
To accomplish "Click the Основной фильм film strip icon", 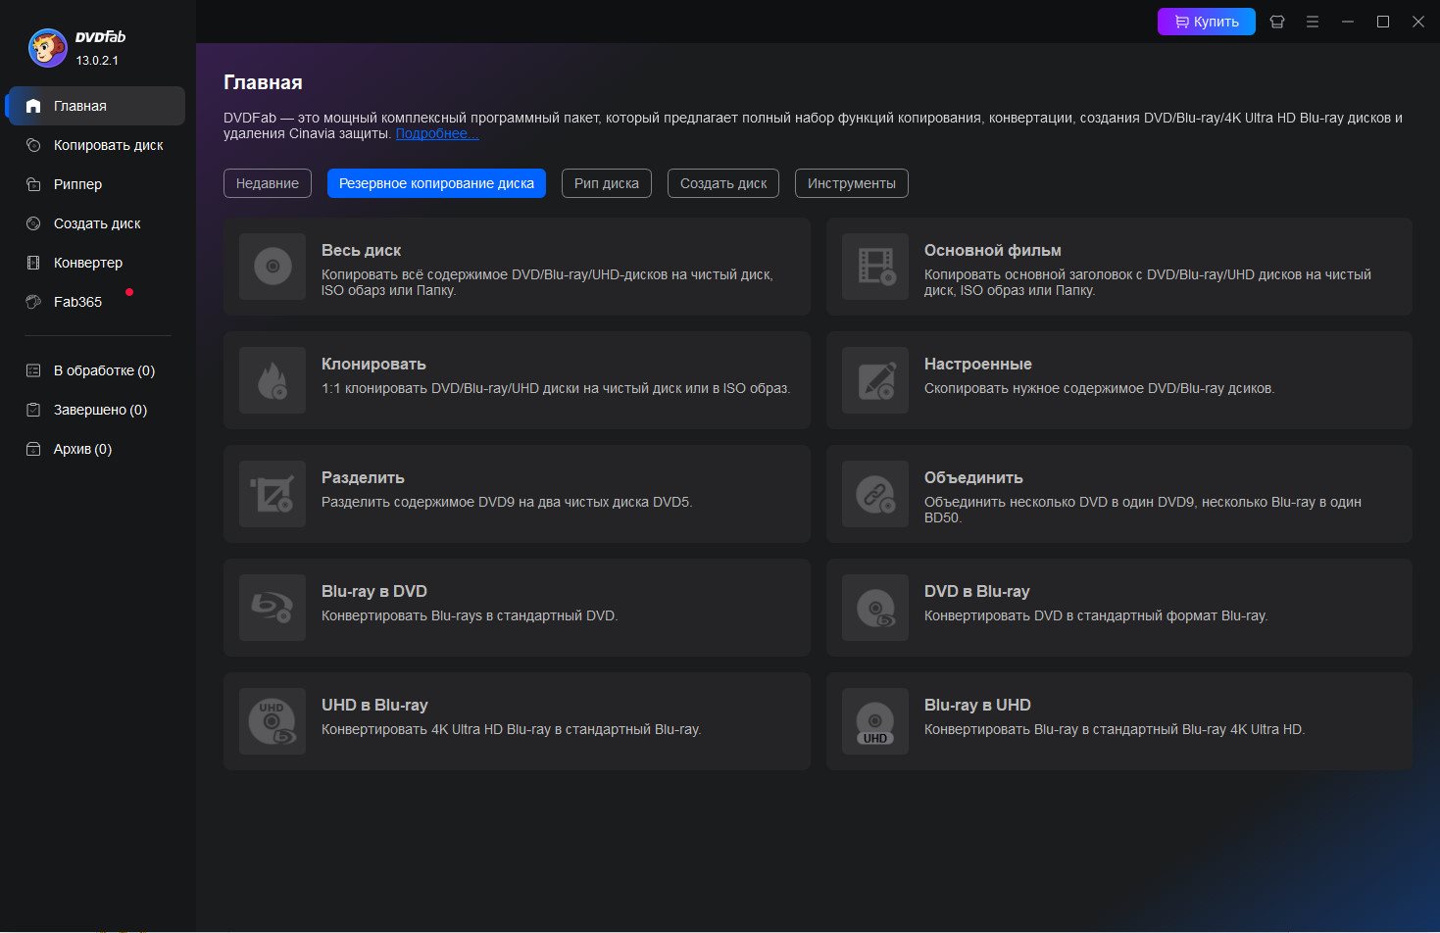I will [875, 267].
